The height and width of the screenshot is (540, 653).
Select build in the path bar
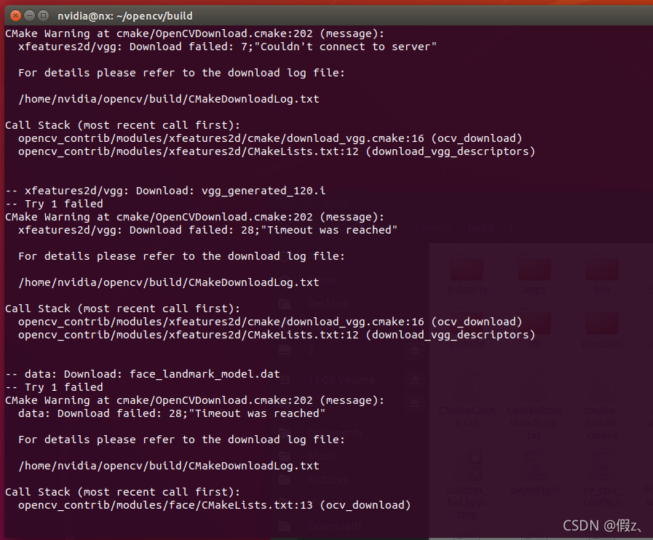(x=479, y=228)
